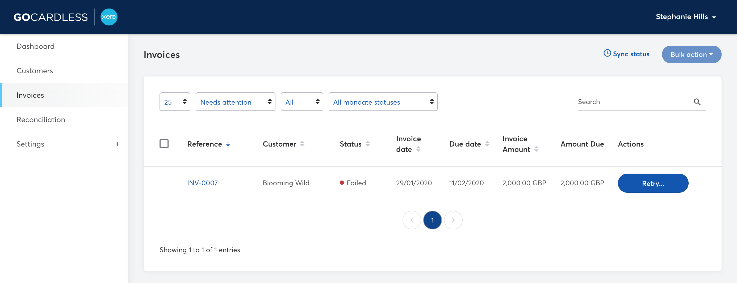Viewport: 737px width, 283px height.
Task: Sort by Customer column arrows
Action: point(302,144)
